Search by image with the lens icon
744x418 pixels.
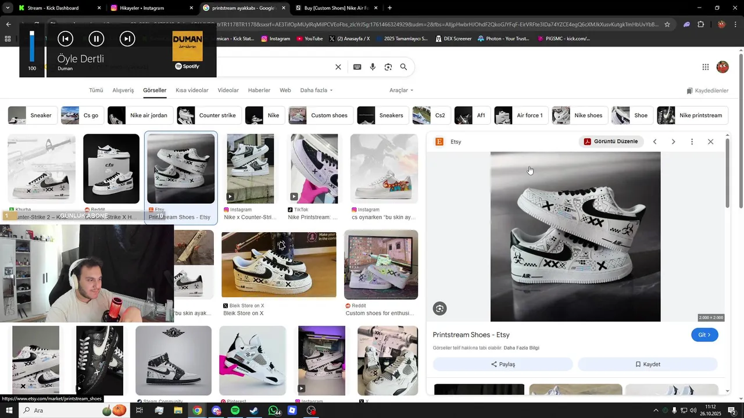[x=388, y=67]
